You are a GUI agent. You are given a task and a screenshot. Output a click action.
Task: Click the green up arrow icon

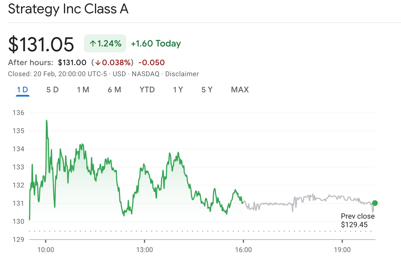93,44
